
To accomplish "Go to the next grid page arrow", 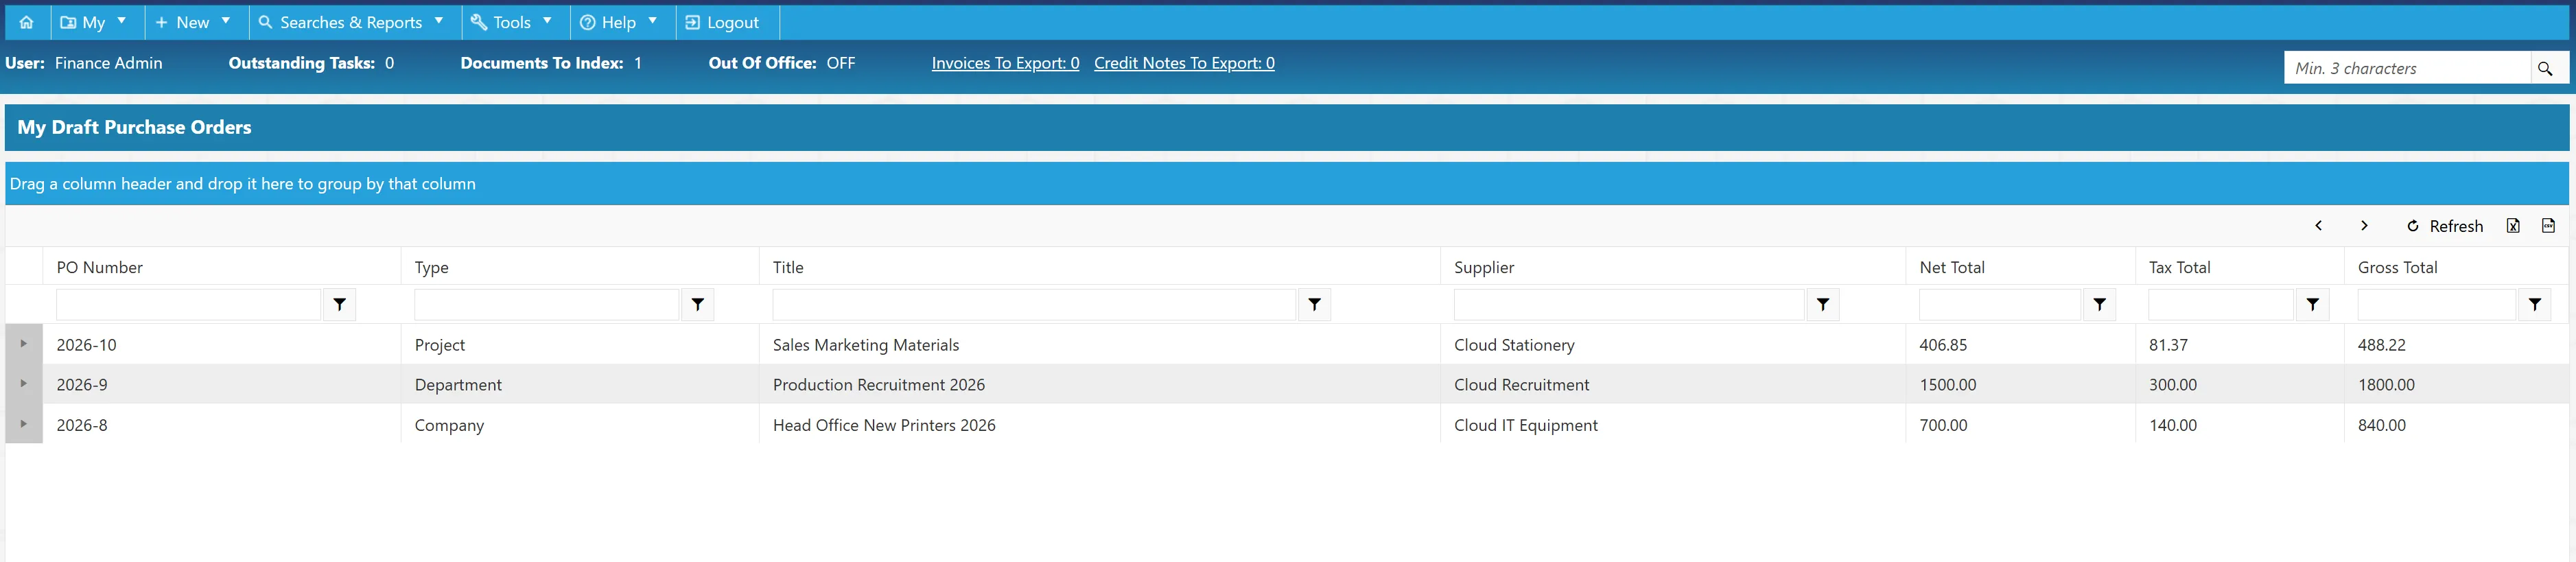I will [2364, 226].
